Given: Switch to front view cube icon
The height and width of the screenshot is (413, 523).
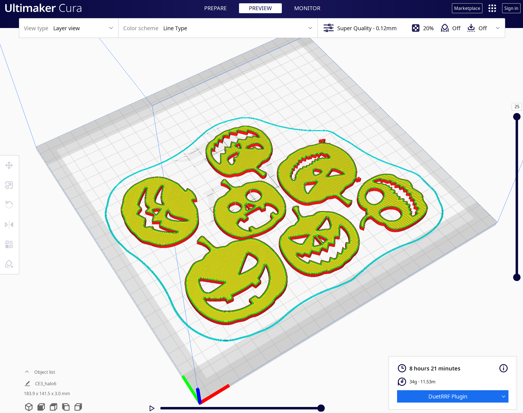Looking at the screenshot, I should coord(41,407).
